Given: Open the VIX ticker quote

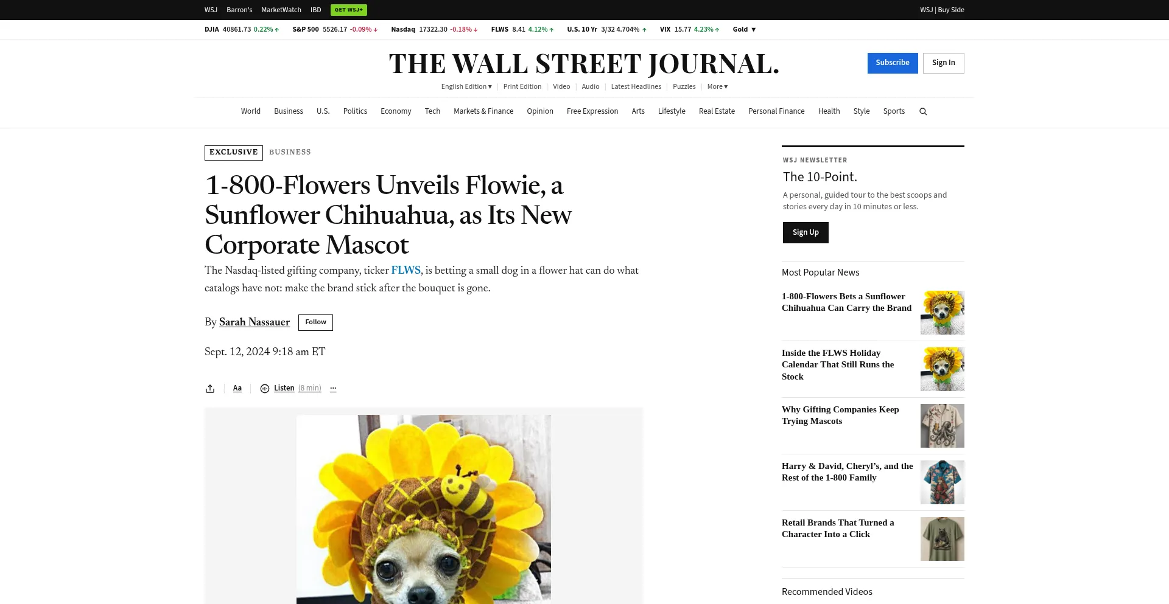Looking at the screenshot, I should (x=690, y=29).
